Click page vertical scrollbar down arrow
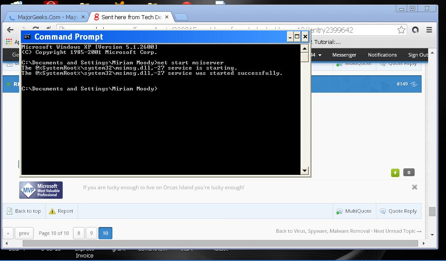The image size is (446, 261). point(432,235)
